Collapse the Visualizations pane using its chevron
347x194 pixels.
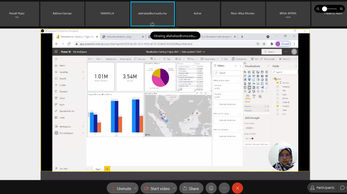click(x=268, y=66)
